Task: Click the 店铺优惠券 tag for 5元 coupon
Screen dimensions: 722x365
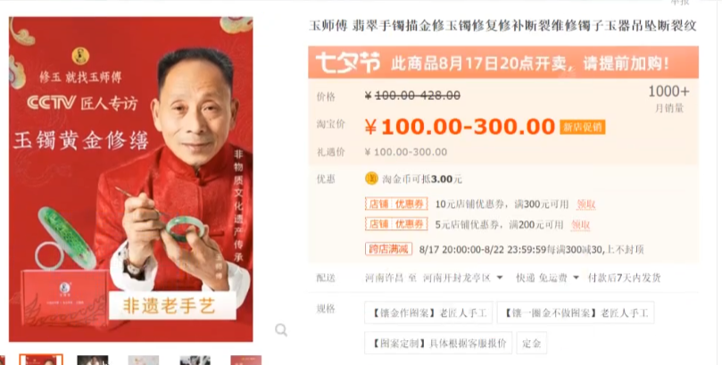Action: tap(396, 224)
